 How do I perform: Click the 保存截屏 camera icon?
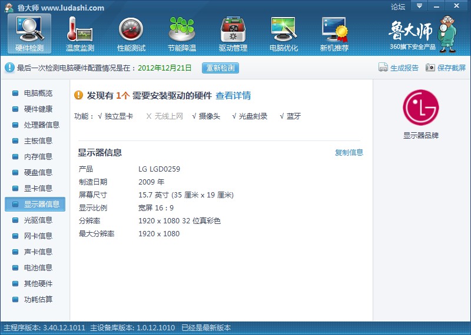(430, 68)
